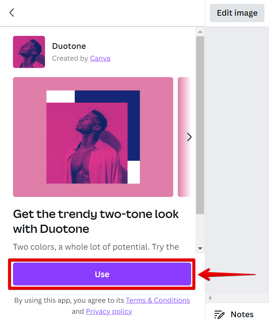Click the scrollbar up arrow
The image size is (269, 321).
click(200, 32)
